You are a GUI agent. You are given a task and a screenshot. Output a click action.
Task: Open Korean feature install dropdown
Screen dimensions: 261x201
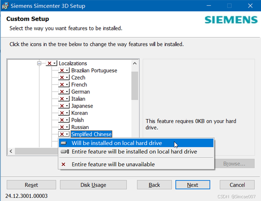pos(64,113)
